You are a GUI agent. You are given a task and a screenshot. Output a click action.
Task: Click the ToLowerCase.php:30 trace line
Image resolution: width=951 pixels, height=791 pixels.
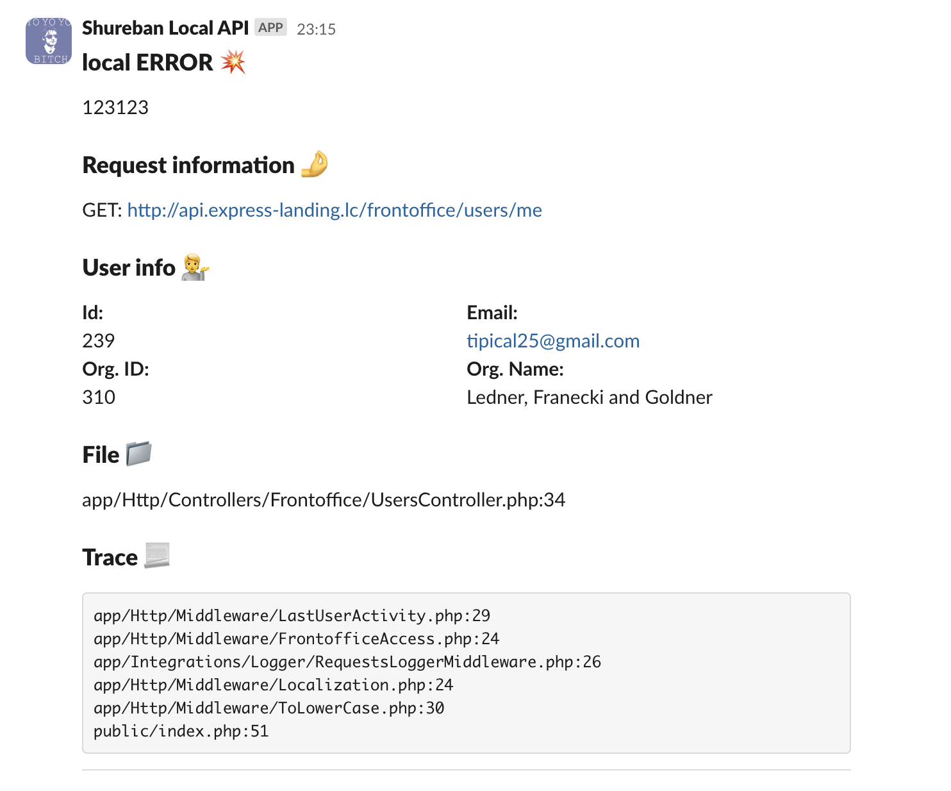click(x=269, y=708)
